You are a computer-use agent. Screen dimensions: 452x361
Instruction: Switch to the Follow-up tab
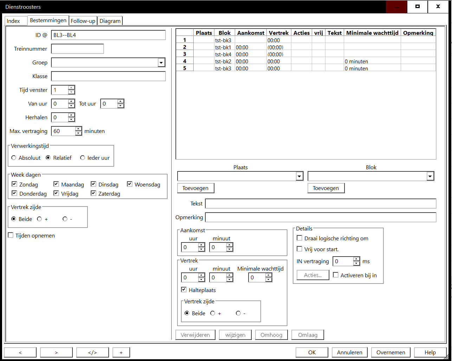pos(83,21)
